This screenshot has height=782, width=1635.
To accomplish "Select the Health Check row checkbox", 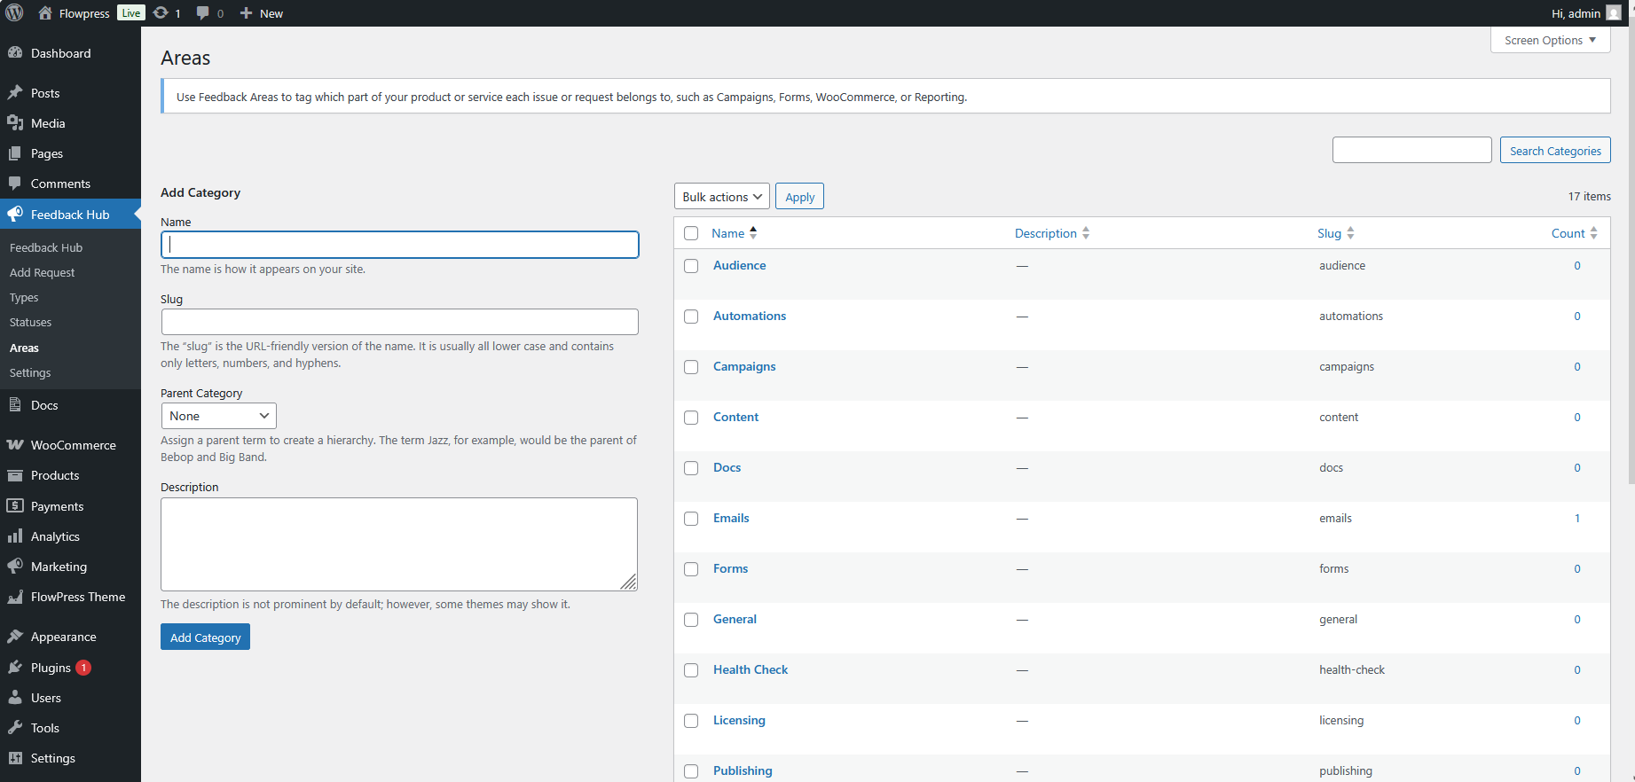I will 691,670.
